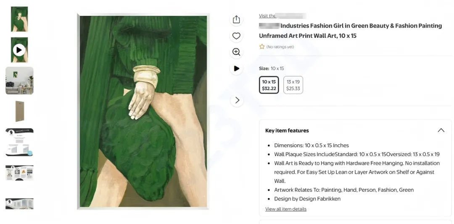Click the ratings star icon
Viewport: 454px width, 224px height.
[262, 47]
